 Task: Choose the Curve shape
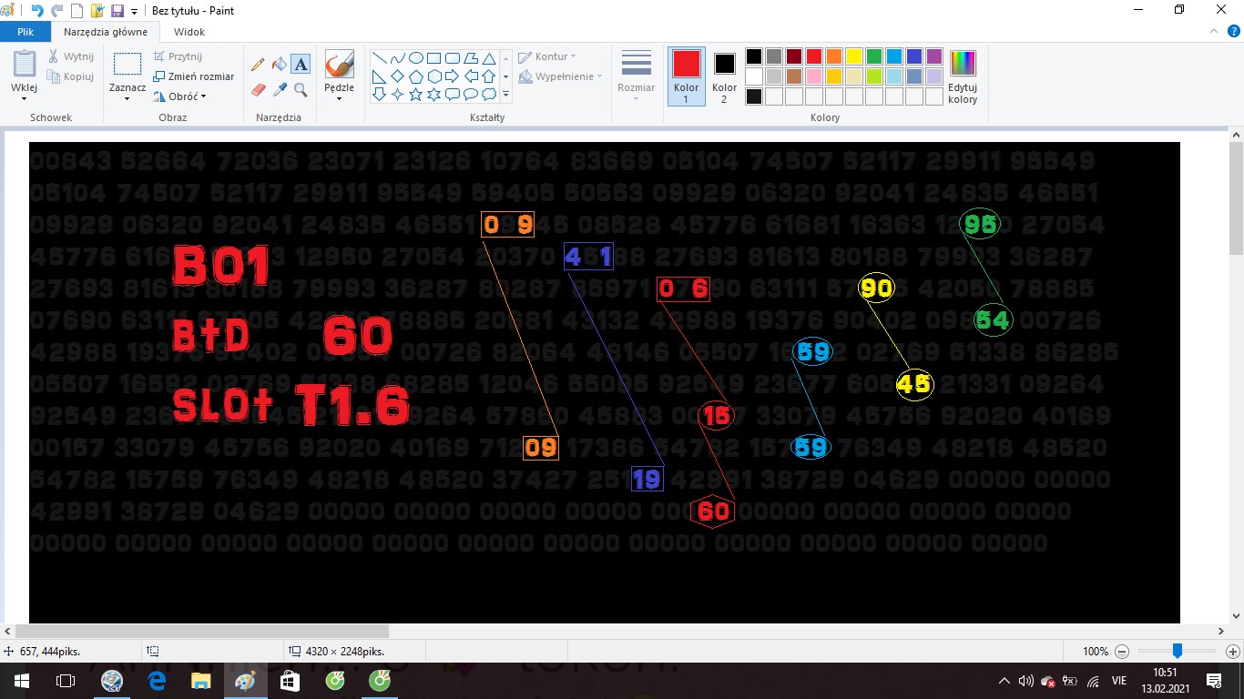coord(398,57)
